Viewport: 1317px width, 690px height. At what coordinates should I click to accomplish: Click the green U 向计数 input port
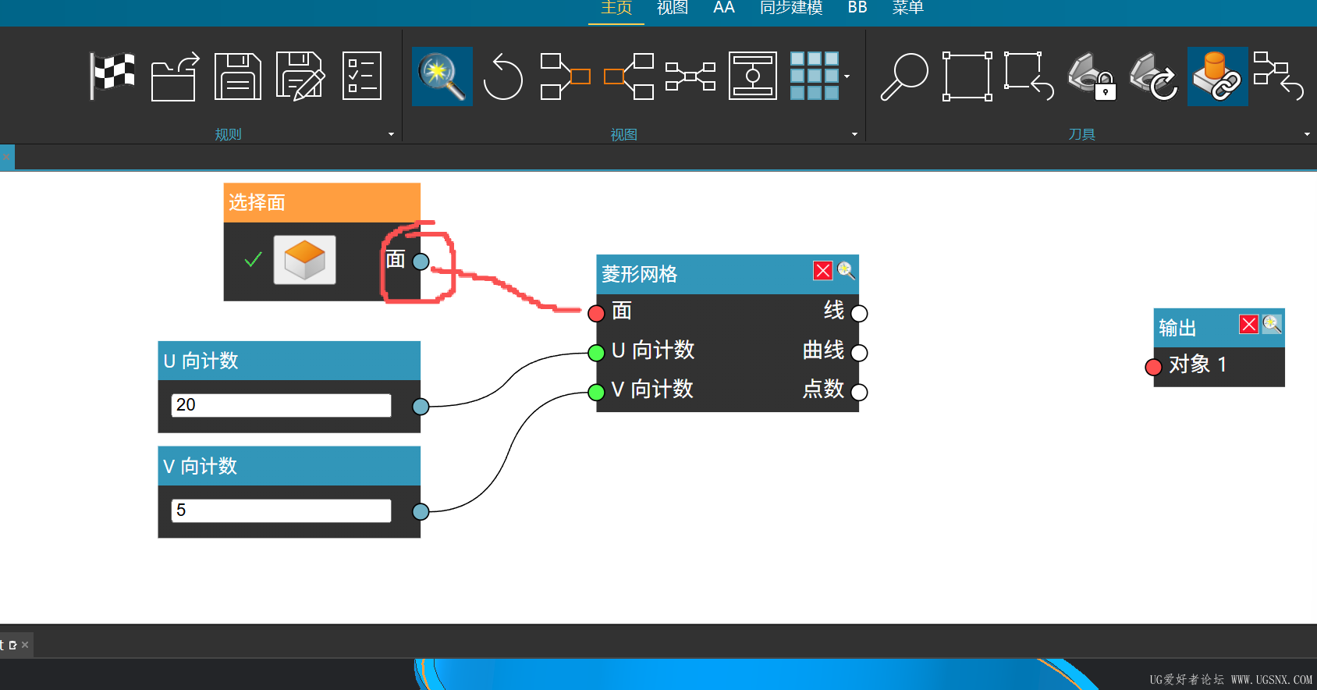click(596, 353)
